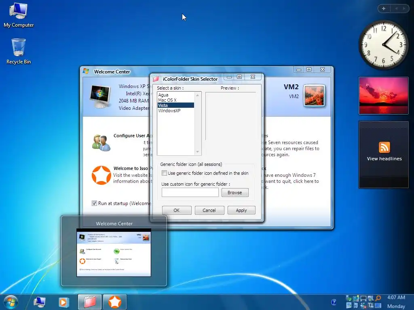
Task: Click Apply in Skin Selector
Action: [x=241, y=210]
